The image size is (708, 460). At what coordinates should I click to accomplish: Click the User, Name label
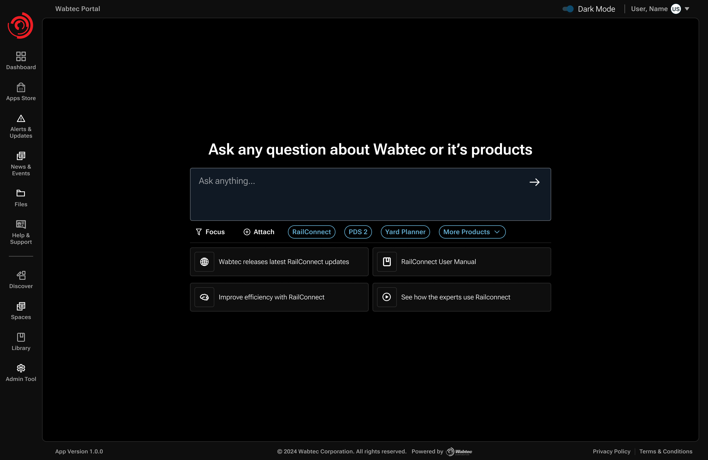point(649,9)
